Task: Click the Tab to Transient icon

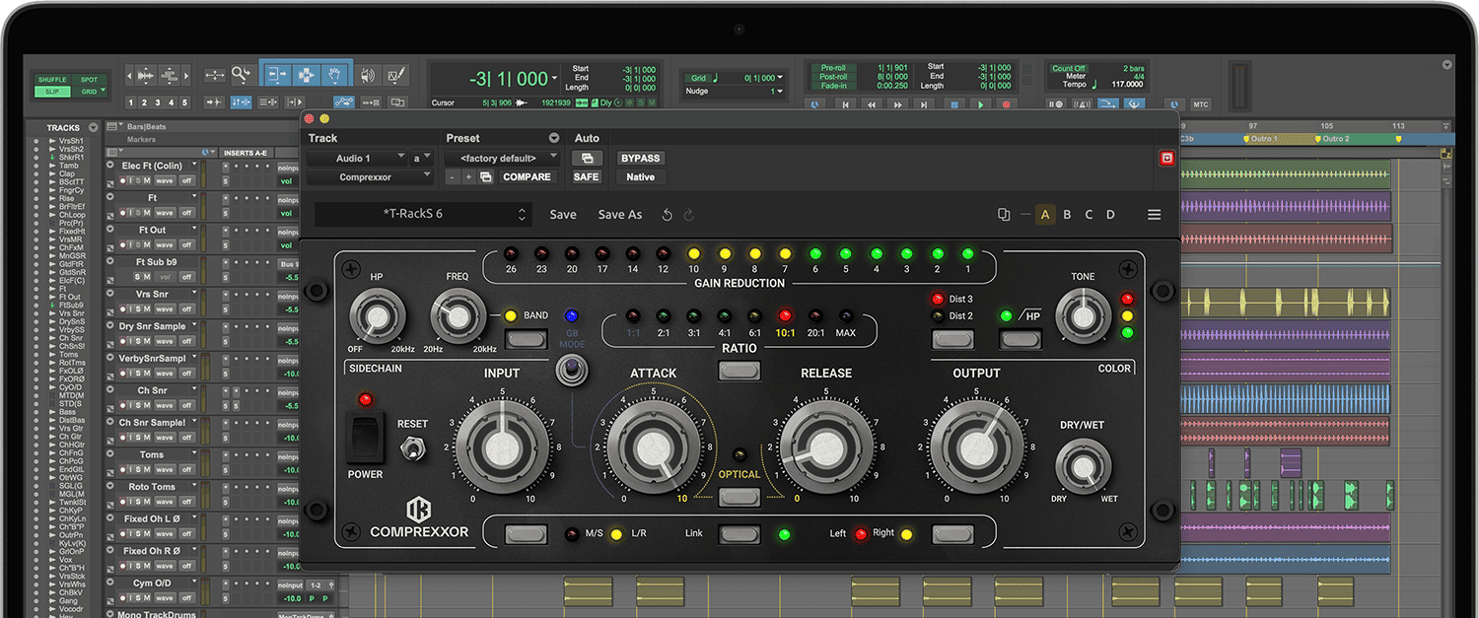Action: [215, 102]
